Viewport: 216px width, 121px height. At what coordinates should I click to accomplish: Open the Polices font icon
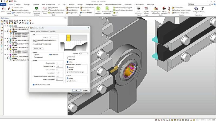click(202, 9)
